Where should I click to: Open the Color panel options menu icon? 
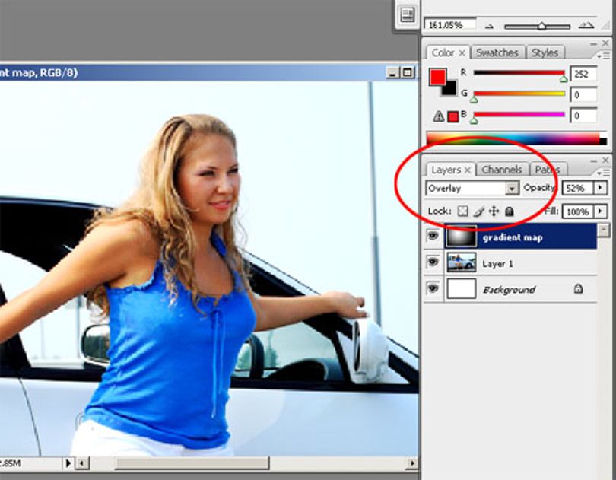tap(603, 56)
